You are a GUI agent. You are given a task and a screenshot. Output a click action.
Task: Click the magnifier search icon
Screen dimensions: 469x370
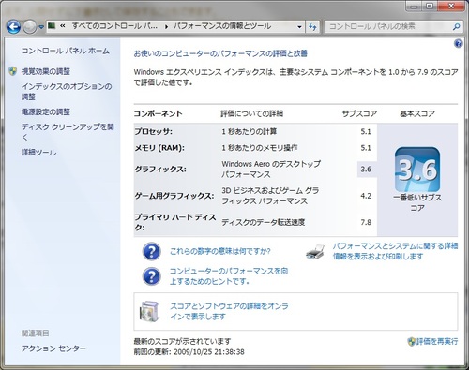click(457, 27)
